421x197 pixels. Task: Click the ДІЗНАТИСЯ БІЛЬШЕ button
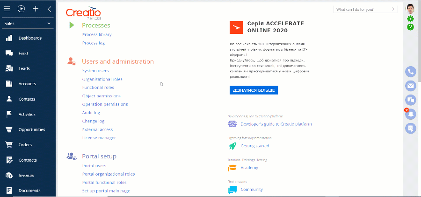tap(254, 90)
